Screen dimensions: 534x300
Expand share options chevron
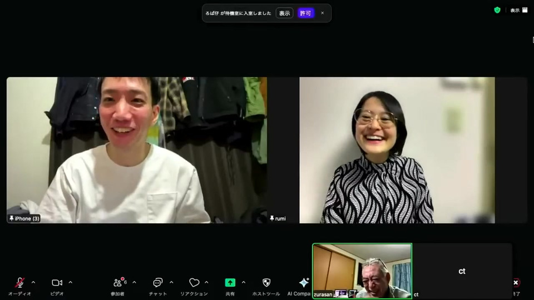[244, 282]
